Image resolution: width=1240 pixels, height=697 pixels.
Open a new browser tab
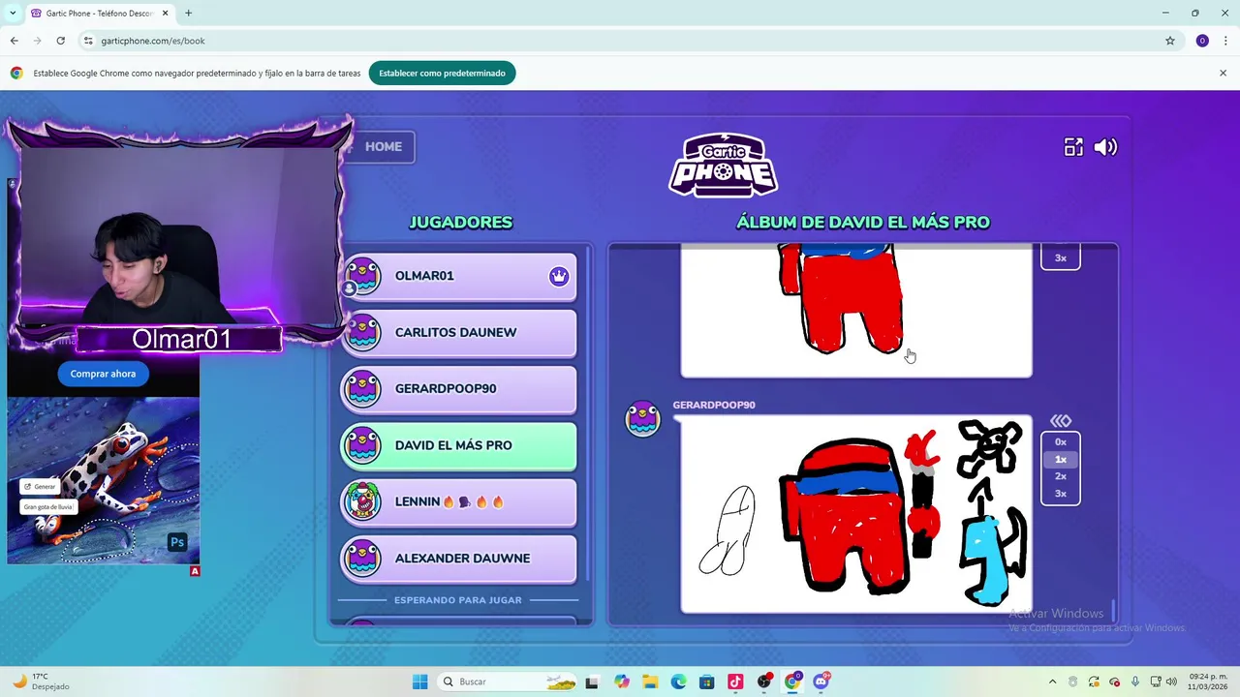click(x=188, y=14)
